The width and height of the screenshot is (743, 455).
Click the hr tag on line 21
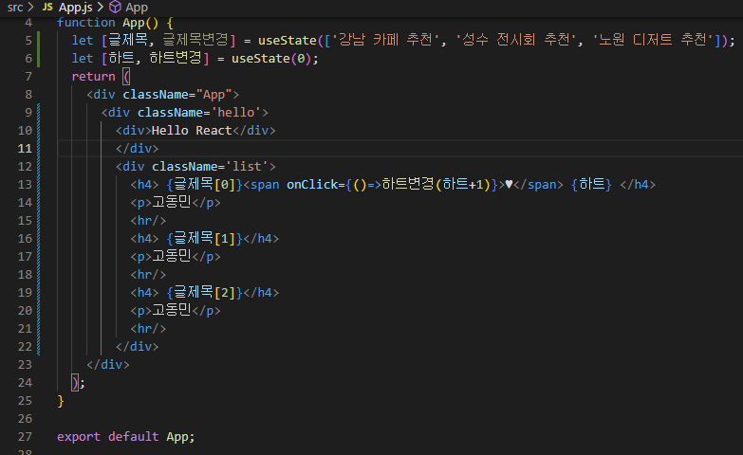pos(148,328)
